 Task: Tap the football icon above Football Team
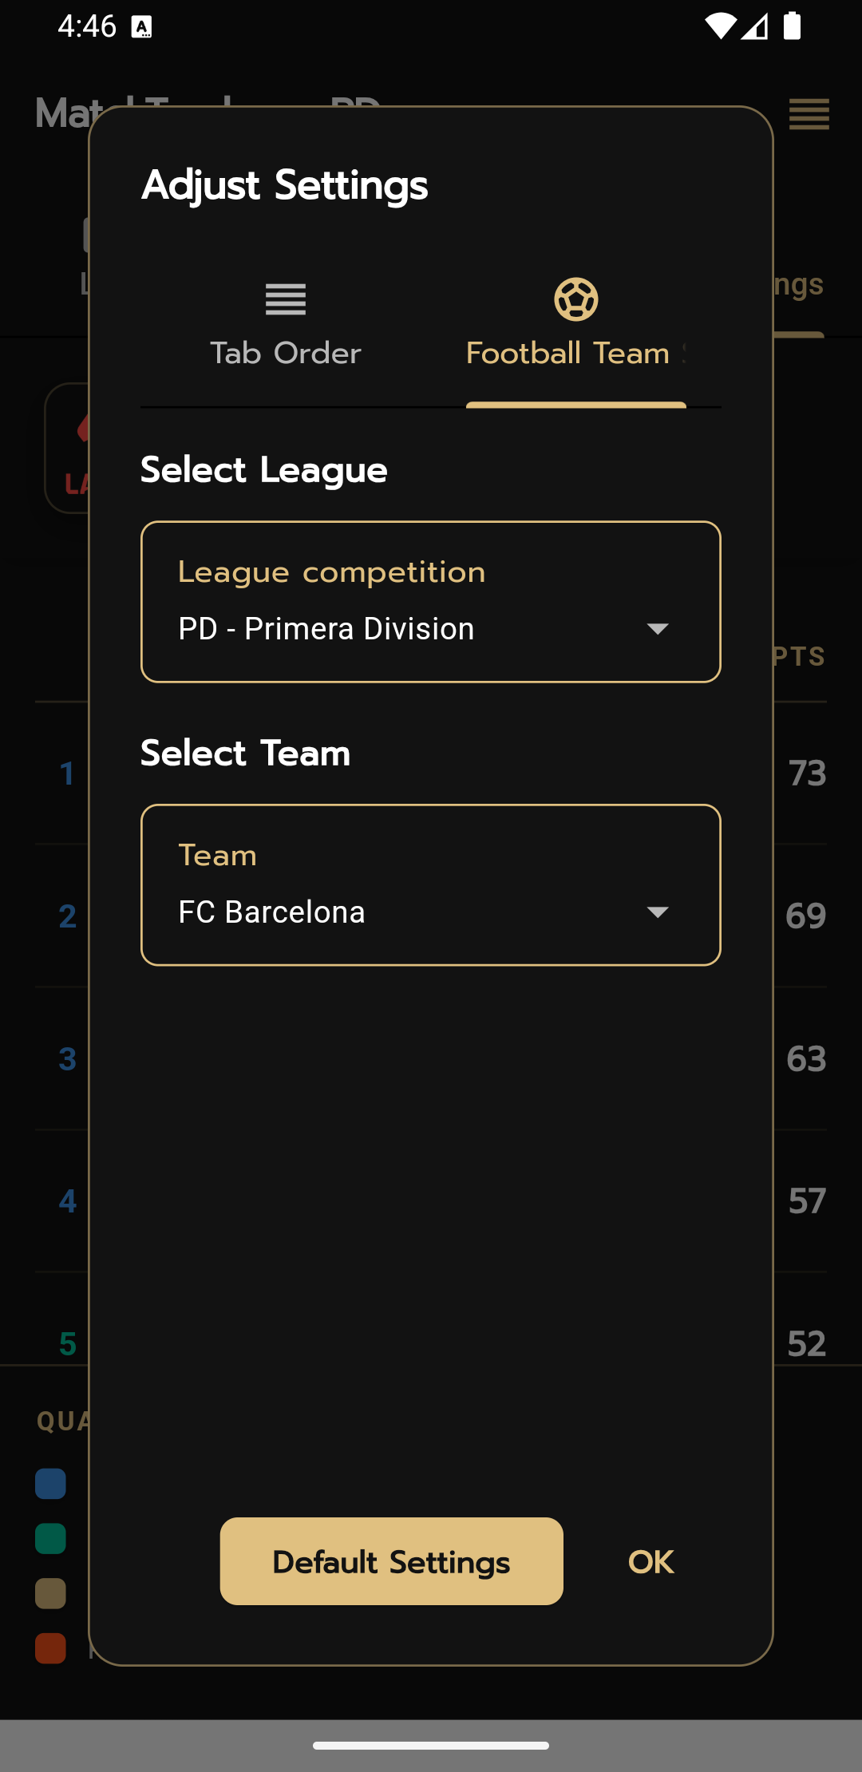[x=575, y=299]
